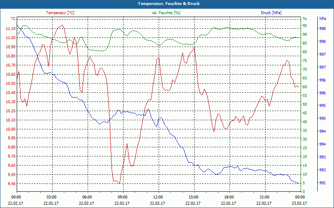Image resolution: width=334 pixels, height=208 pixels.
Task: Click the time axis label "21:00"
Action: [x=264, y=197]
